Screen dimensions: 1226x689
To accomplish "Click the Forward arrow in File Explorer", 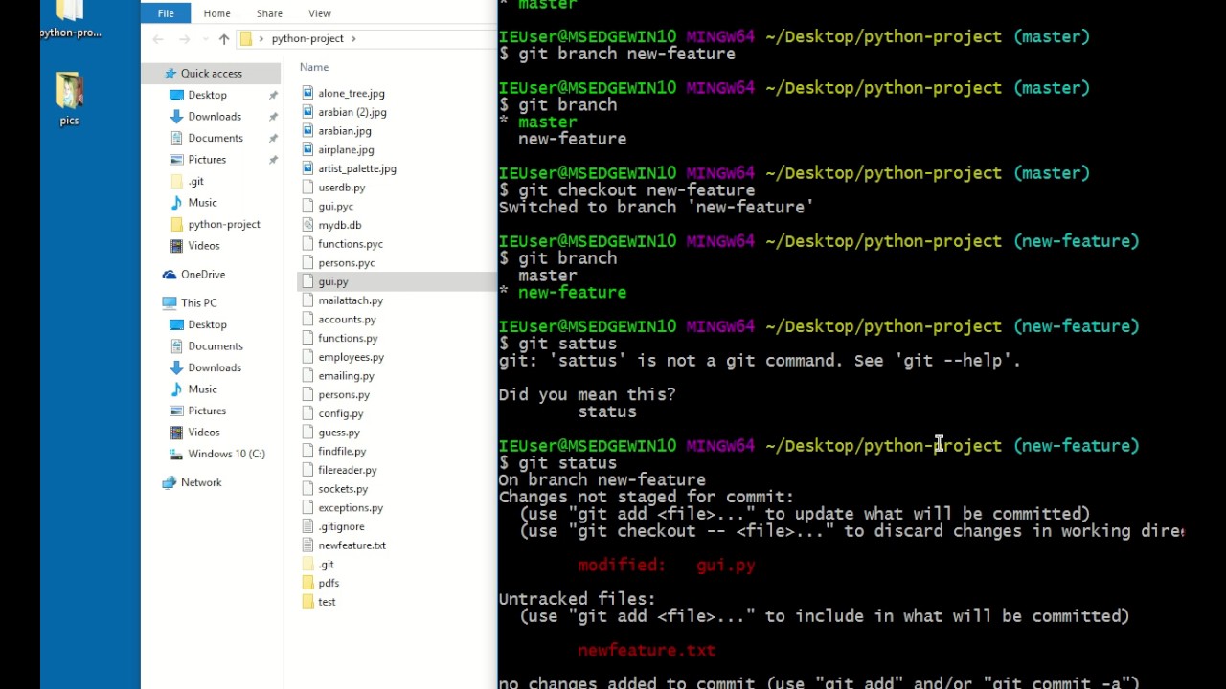I will [185, 39].
